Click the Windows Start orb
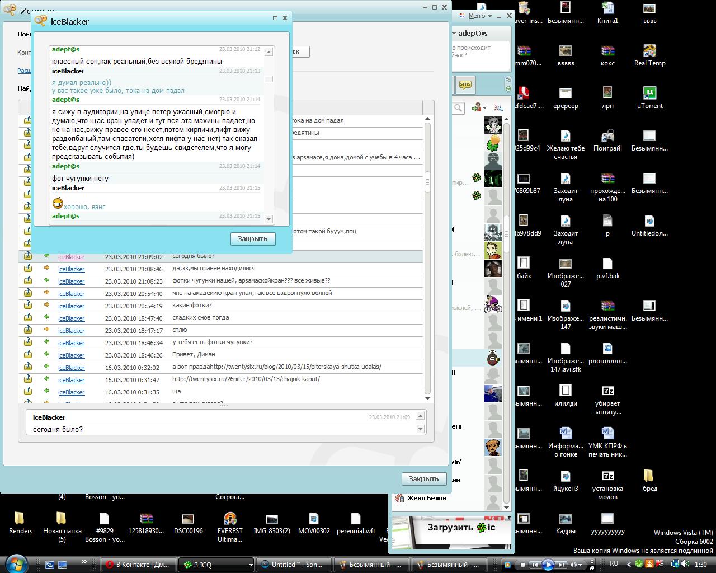This screenshot has width=716, height=573. point(16,563)
